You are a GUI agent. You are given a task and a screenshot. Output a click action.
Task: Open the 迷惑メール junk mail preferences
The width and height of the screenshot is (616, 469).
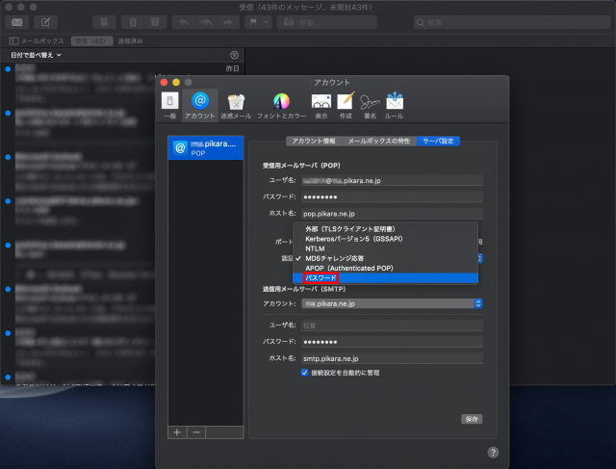click(x=236, y=104)
